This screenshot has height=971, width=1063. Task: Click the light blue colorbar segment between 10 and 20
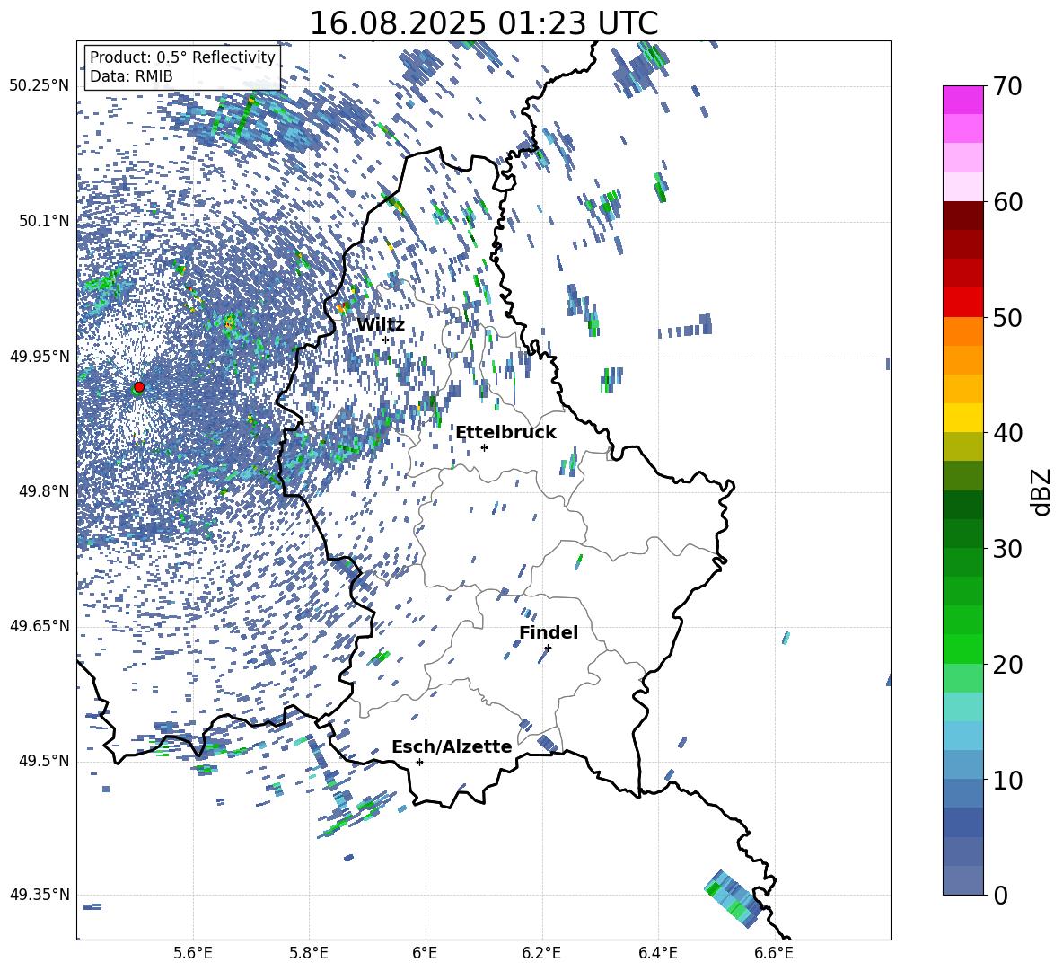coord(962,736)
